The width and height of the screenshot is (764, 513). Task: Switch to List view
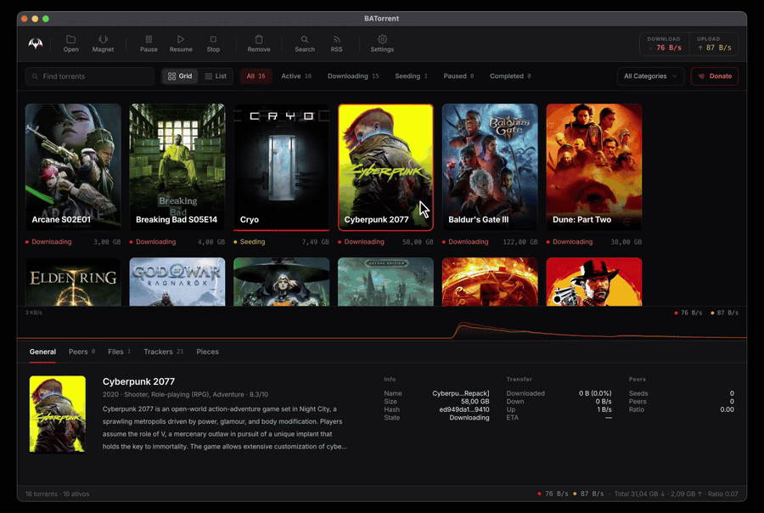pyautogui.click(x=216, y=76)
